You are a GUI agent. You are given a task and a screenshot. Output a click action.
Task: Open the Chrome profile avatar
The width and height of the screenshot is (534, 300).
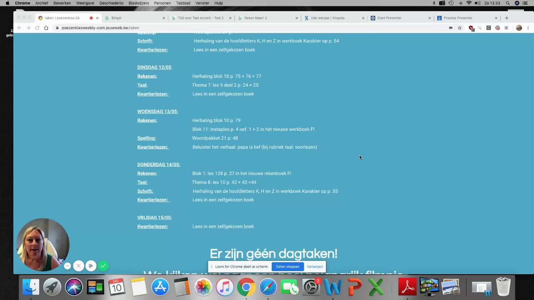click(x=519, y=28)
